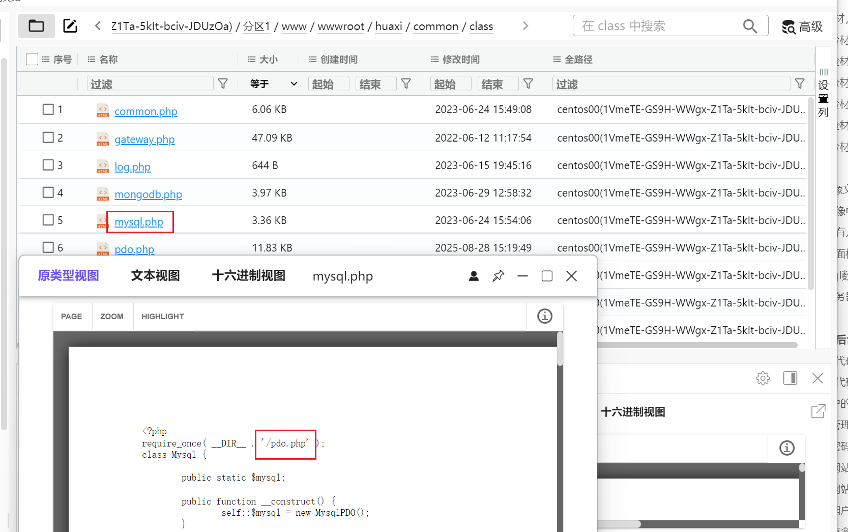The width and height of the screenshot is (848, 532).
Task: Switch to the 十六进制视图 tab in preview
Action: pos(248,276)
